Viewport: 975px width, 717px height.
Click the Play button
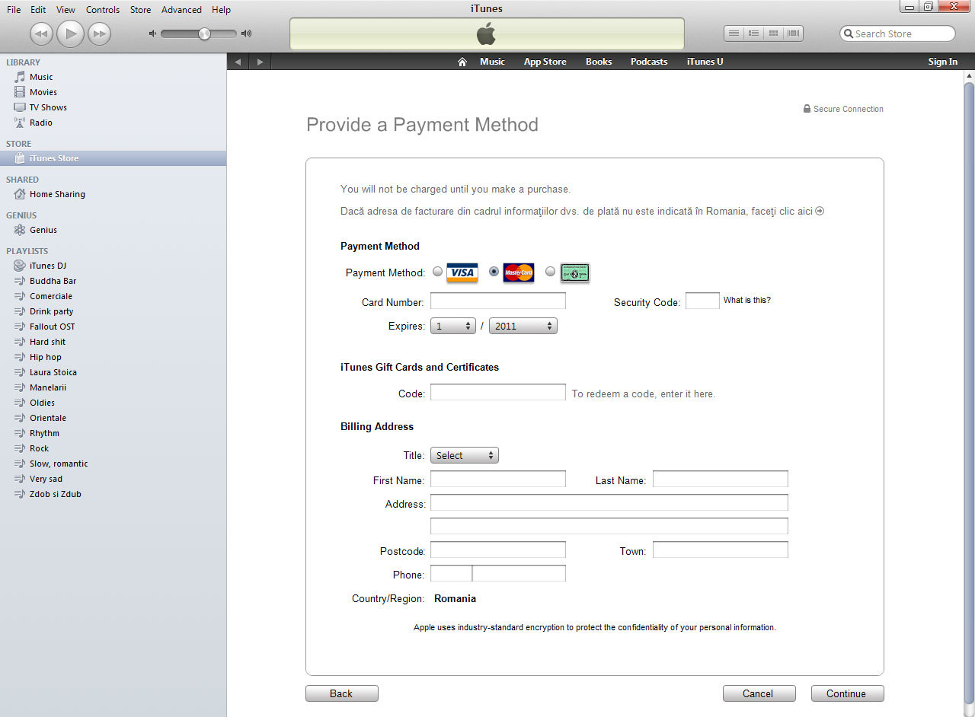[x=70, y=33]
